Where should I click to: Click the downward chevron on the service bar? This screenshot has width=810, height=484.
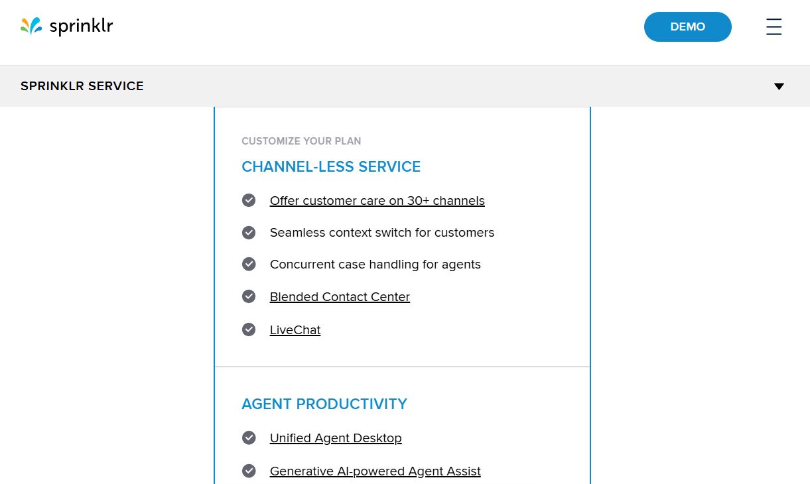point(779,86)
